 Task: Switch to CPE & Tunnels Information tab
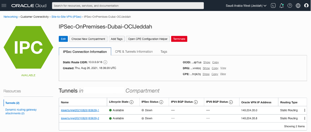[x=134, y=52]
